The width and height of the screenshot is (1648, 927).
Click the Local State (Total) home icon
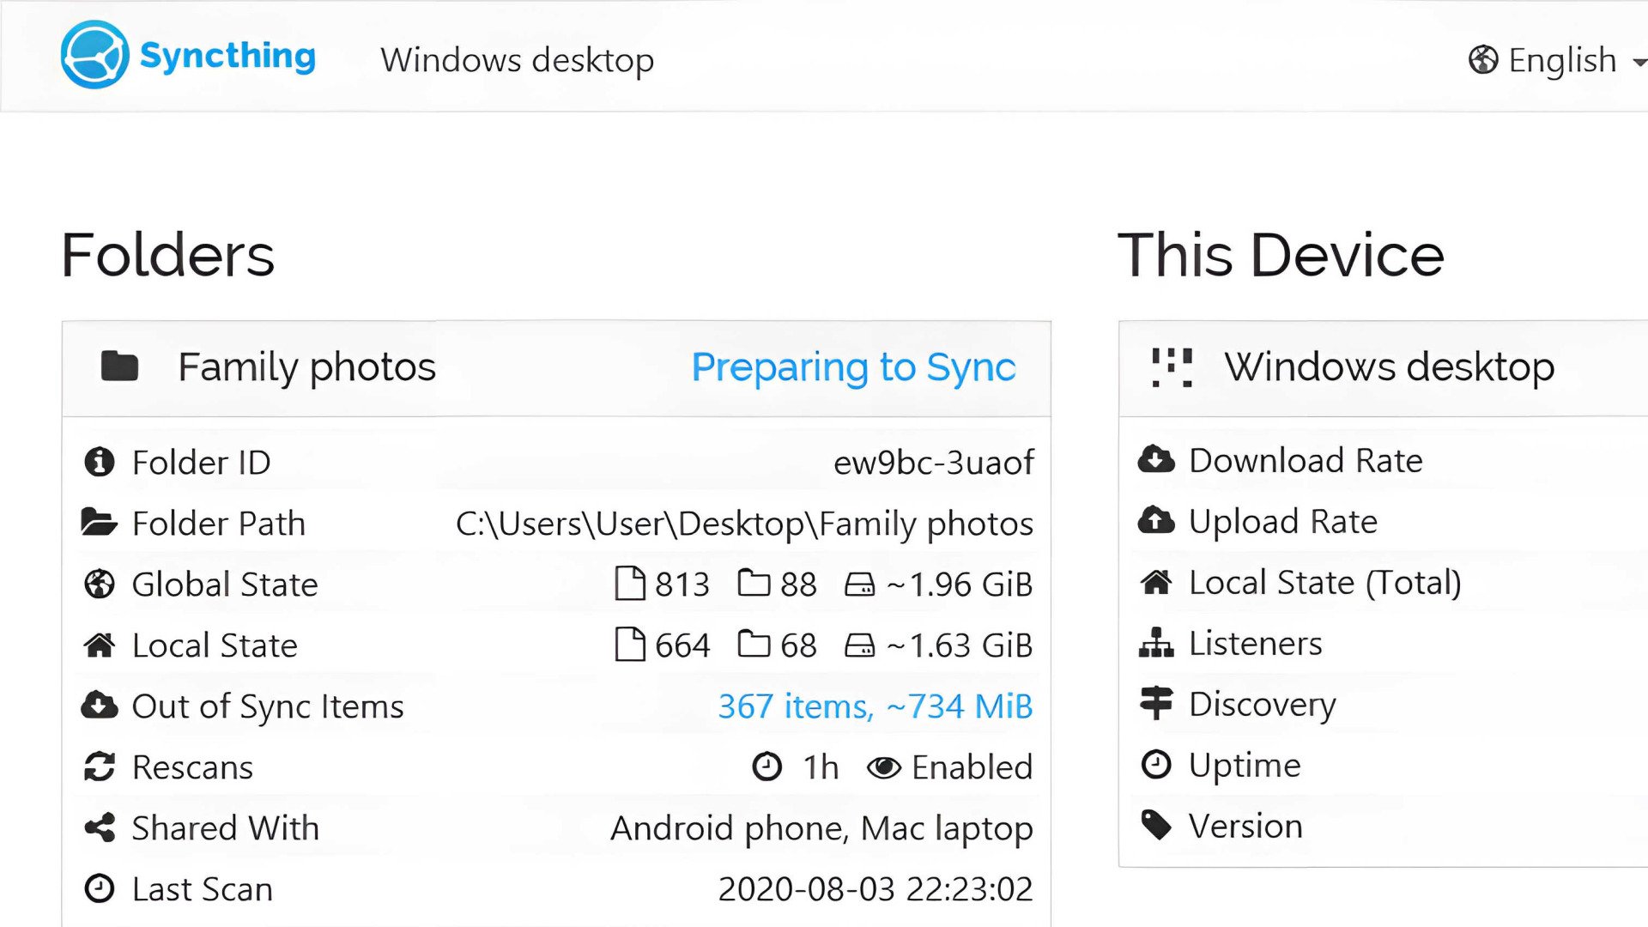click(x=1156, y=582)
